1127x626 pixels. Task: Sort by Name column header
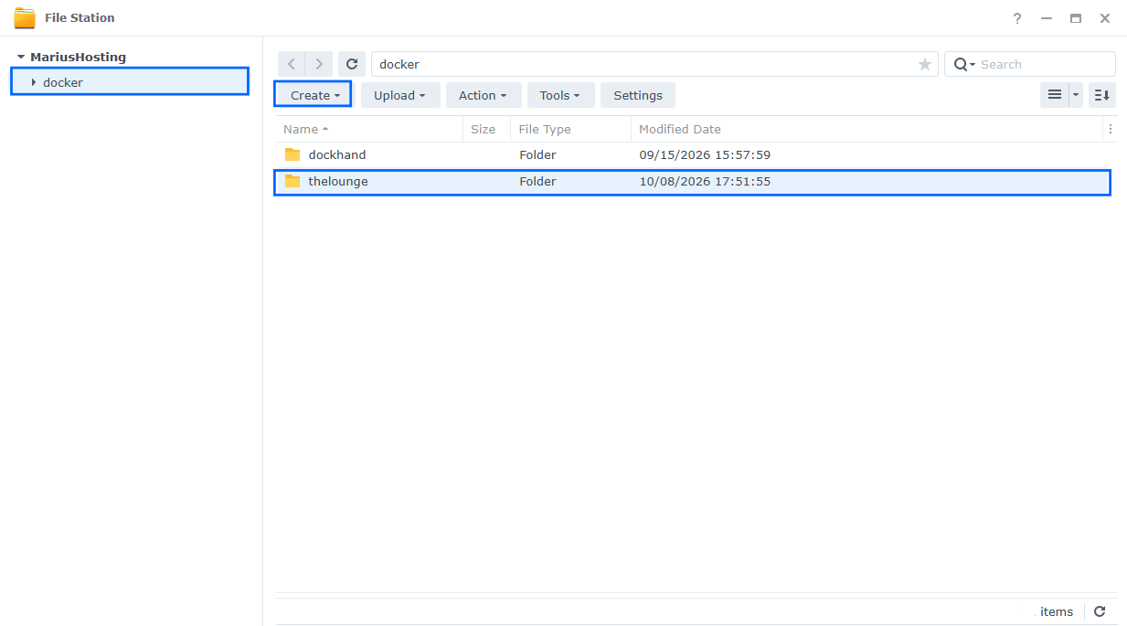(x=369, y=129)
